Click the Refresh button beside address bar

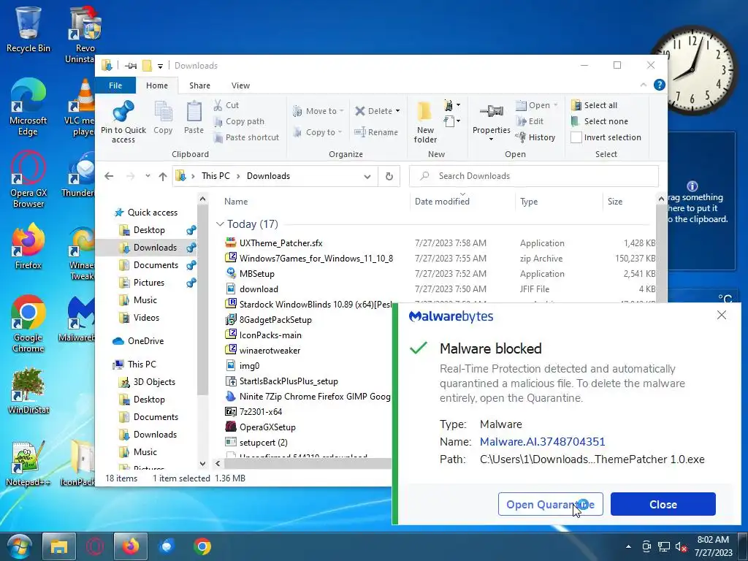click(389, 176)
